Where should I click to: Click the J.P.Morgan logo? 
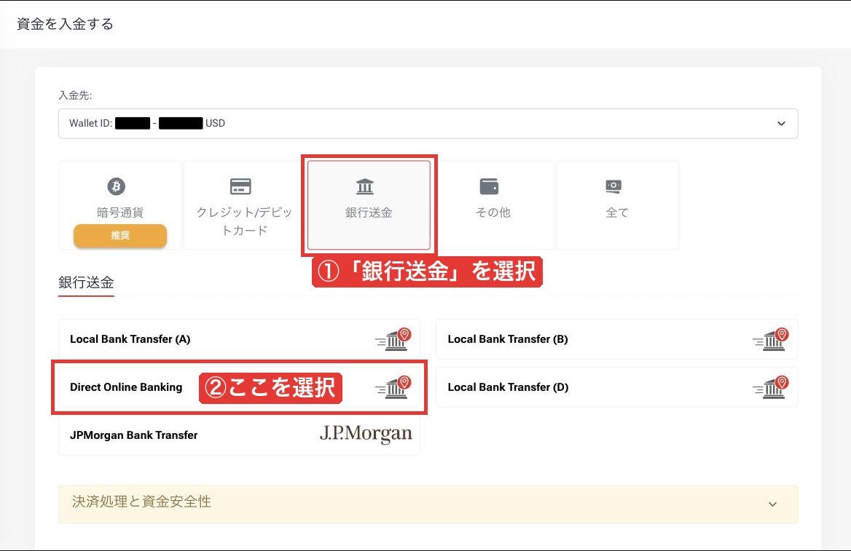coord(366,434)
